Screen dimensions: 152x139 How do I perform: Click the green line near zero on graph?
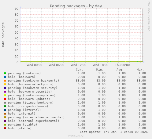coord(81,62)
